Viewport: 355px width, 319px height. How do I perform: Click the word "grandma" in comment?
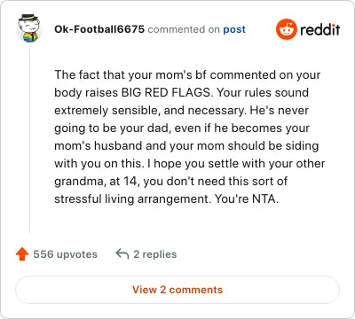click(80, 182)
